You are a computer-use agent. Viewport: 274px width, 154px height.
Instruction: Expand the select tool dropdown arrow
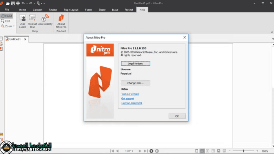tap(42, 3)
